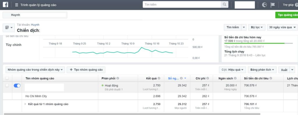Screen dimensions: 298x115
Task: Click into the top Tìm kiếm search field
Action: [182, 5]
